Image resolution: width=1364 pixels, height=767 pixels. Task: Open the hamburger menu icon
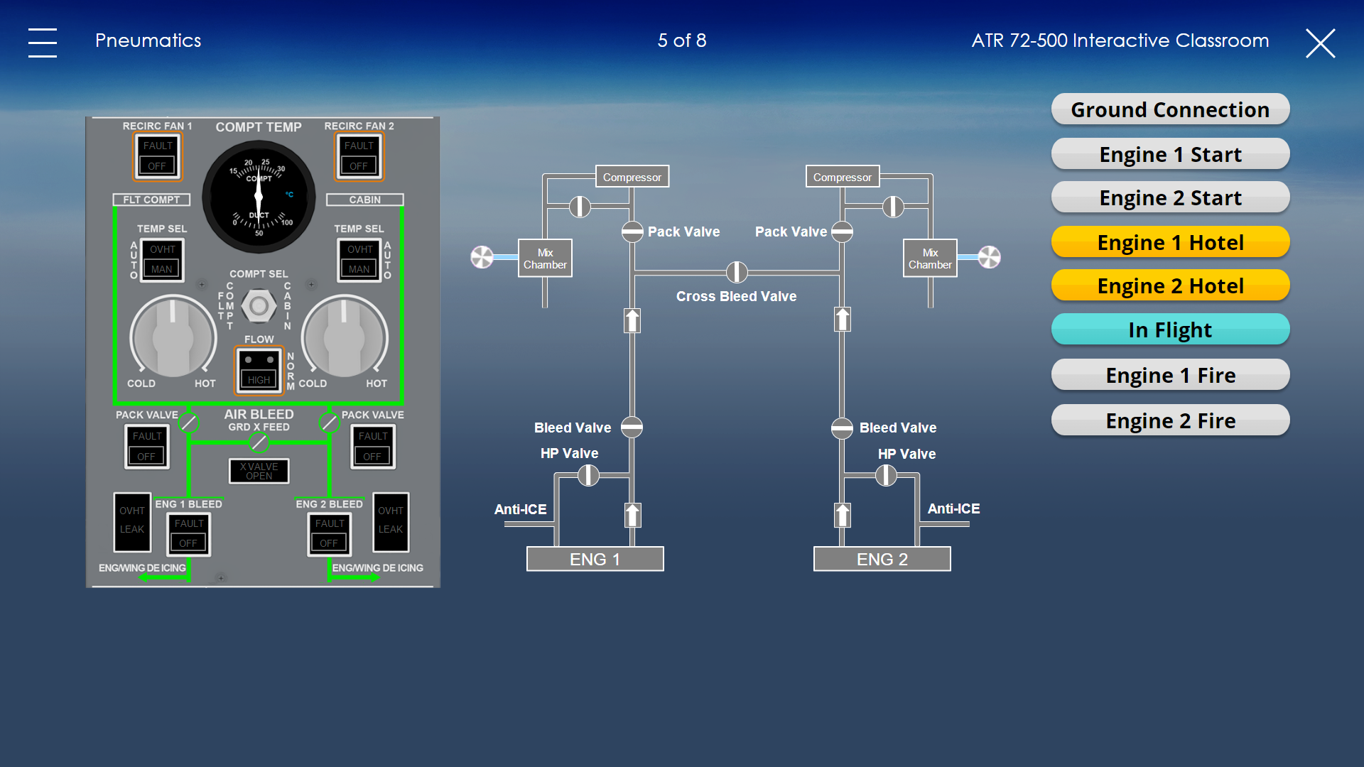(x=43, y=43)
